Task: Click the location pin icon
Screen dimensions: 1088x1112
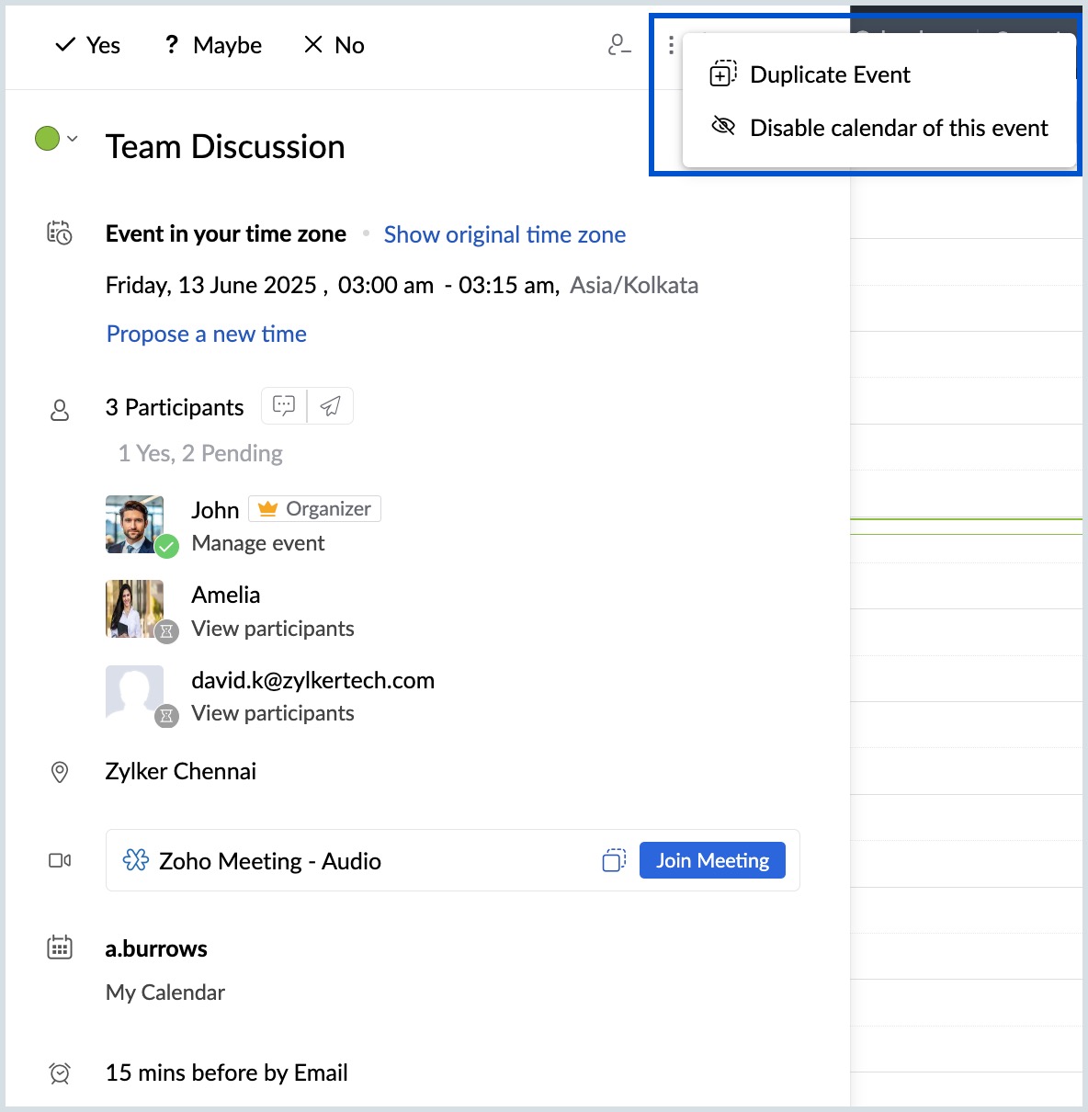Action: 60,772
